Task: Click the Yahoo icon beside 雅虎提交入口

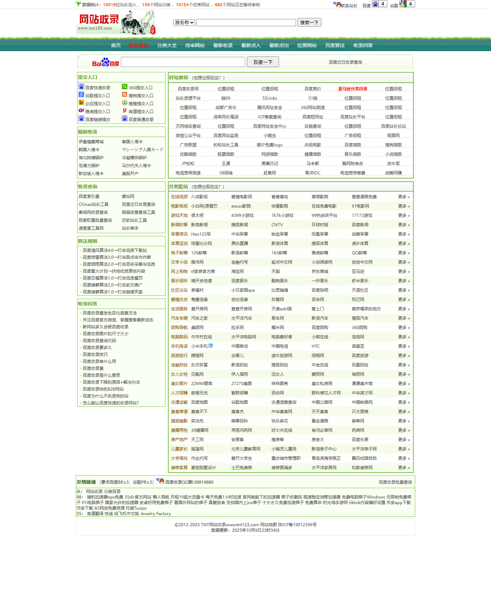Action: pos(81,110)
